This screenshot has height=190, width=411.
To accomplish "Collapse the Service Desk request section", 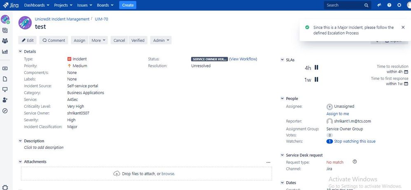I will click(x=282, y=155).
